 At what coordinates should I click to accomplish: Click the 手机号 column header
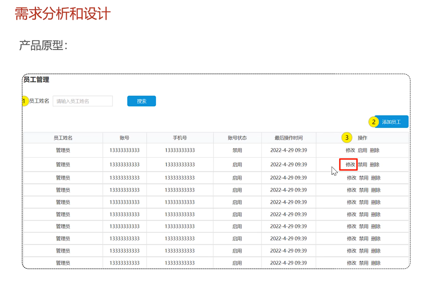click(x=180, y=138)
